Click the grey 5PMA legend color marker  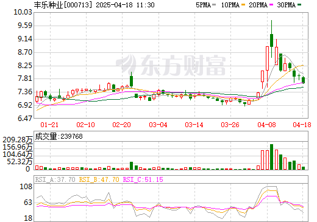point(213,5)
